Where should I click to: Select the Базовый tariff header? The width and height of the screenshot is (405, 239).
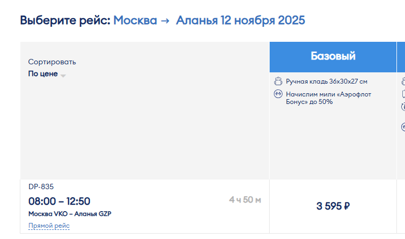(x=333, y=57)
